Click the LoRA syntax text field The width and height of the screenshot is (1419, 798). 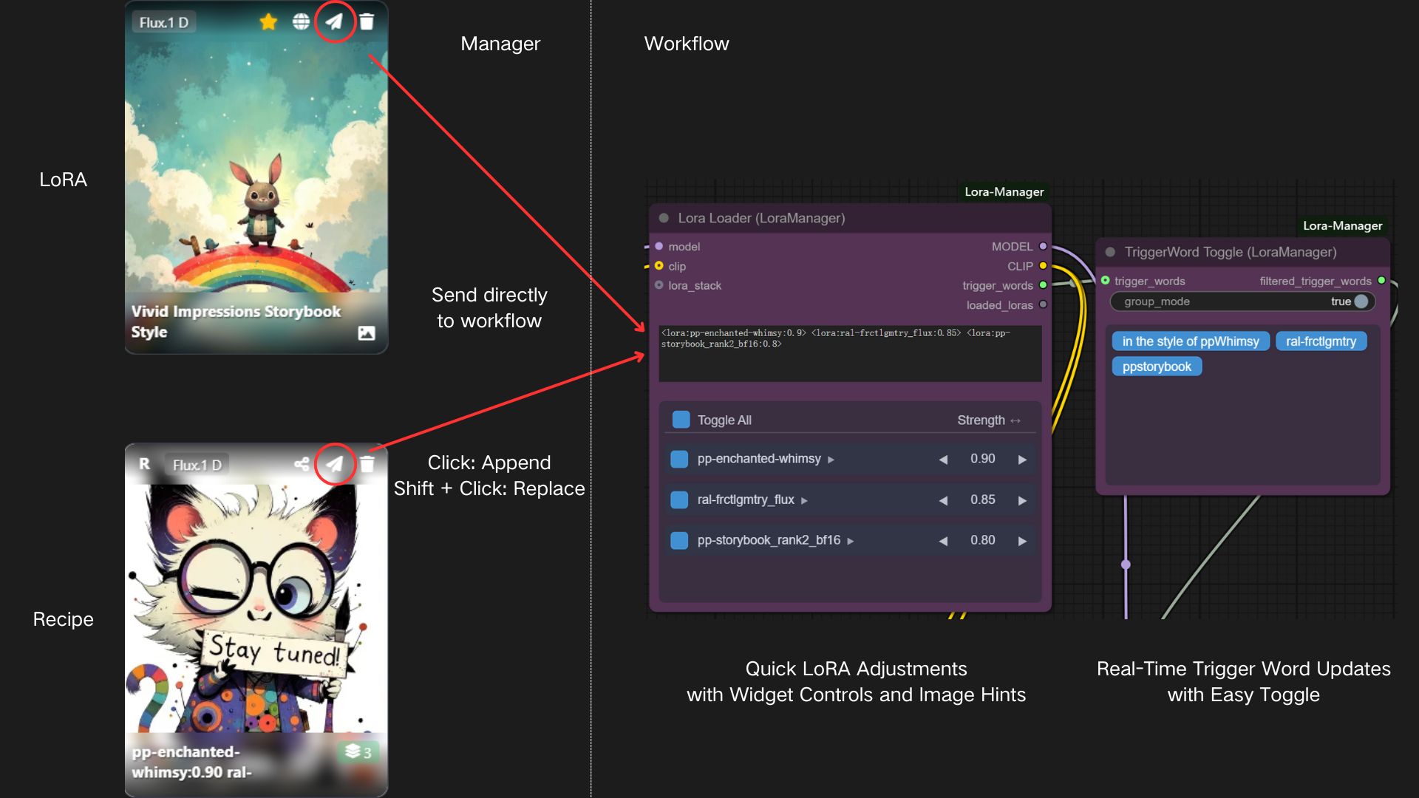pyautogui.click(x=850, y=353)
